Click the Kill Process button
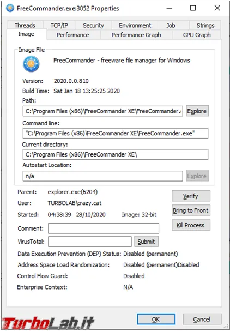The height and width of the screenshot is (331, 230). [x=191, y=225]
